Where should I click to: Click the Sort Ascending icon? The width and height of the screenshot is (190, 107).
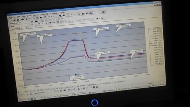(75, 14)
